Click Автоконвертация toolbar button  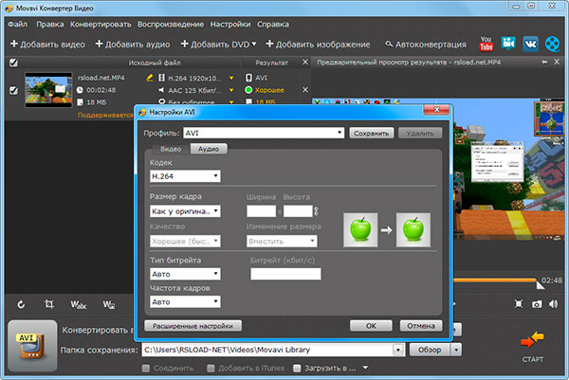point(425,45)
